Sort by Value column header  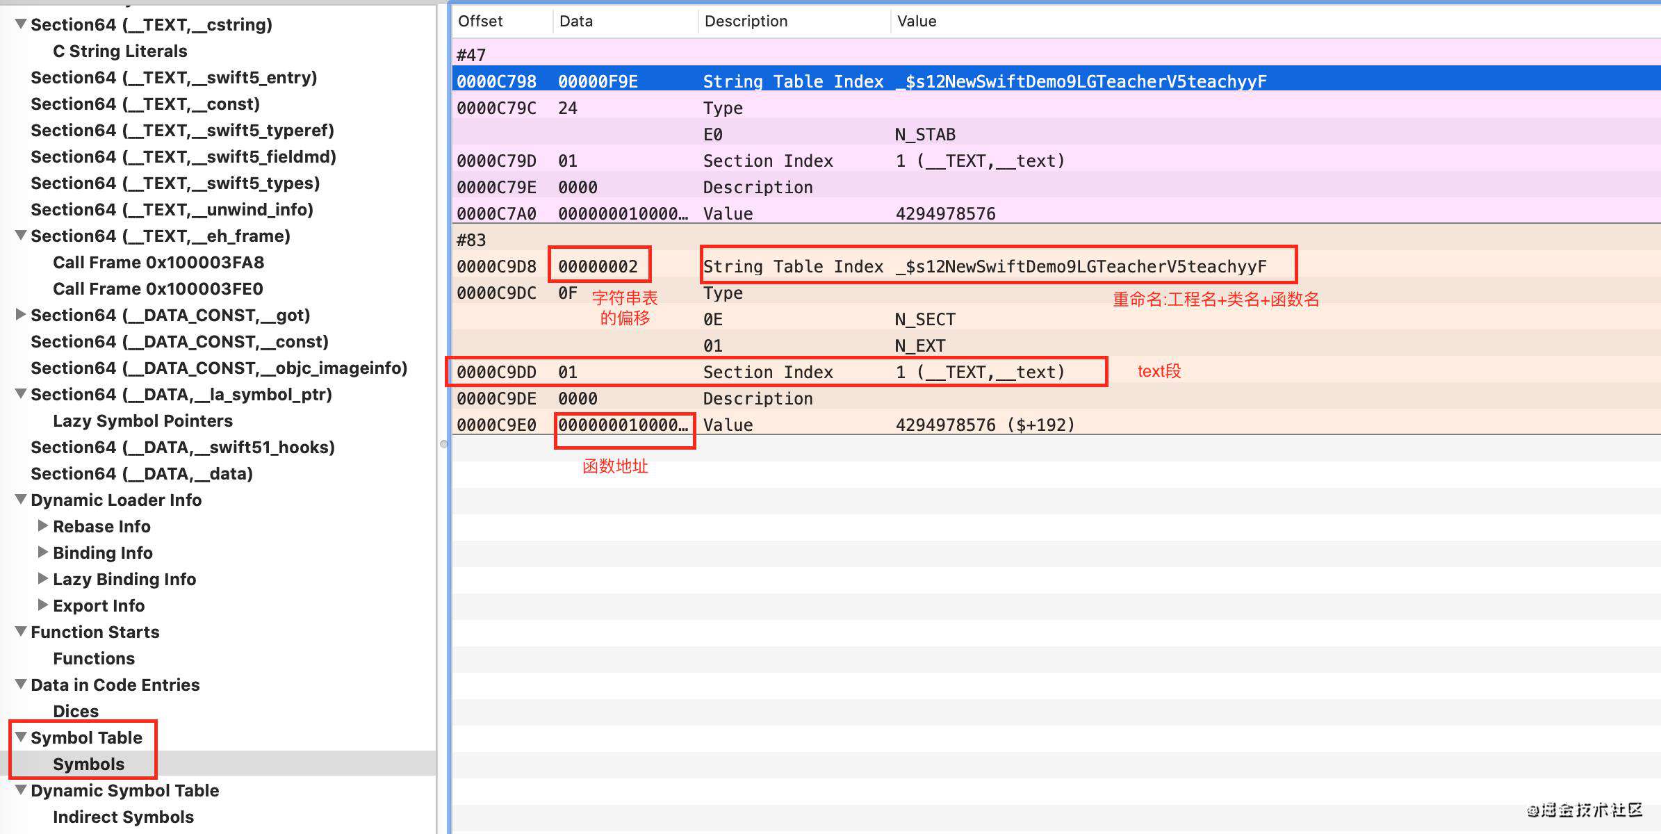tap(917, 21)
